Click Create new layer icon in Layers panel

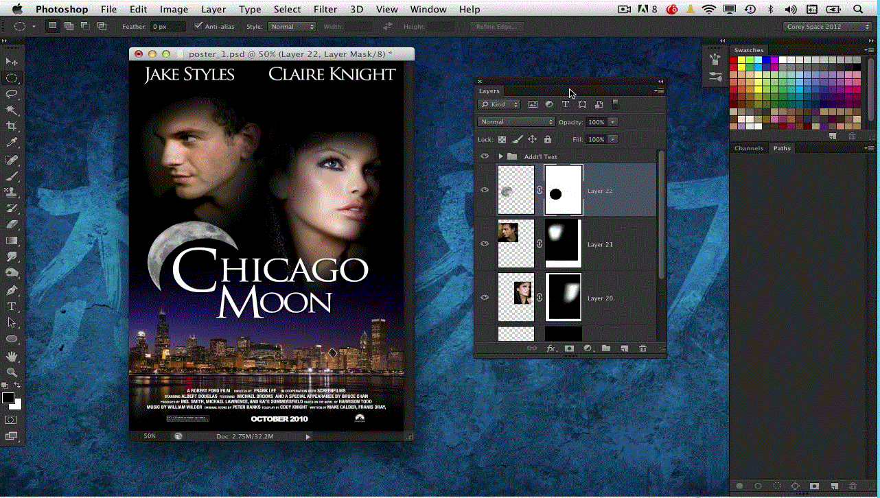coord(625,348)
